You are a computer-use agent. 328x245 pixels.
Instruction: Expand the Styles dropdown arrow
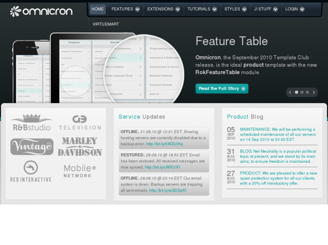(x=244, y=9)
